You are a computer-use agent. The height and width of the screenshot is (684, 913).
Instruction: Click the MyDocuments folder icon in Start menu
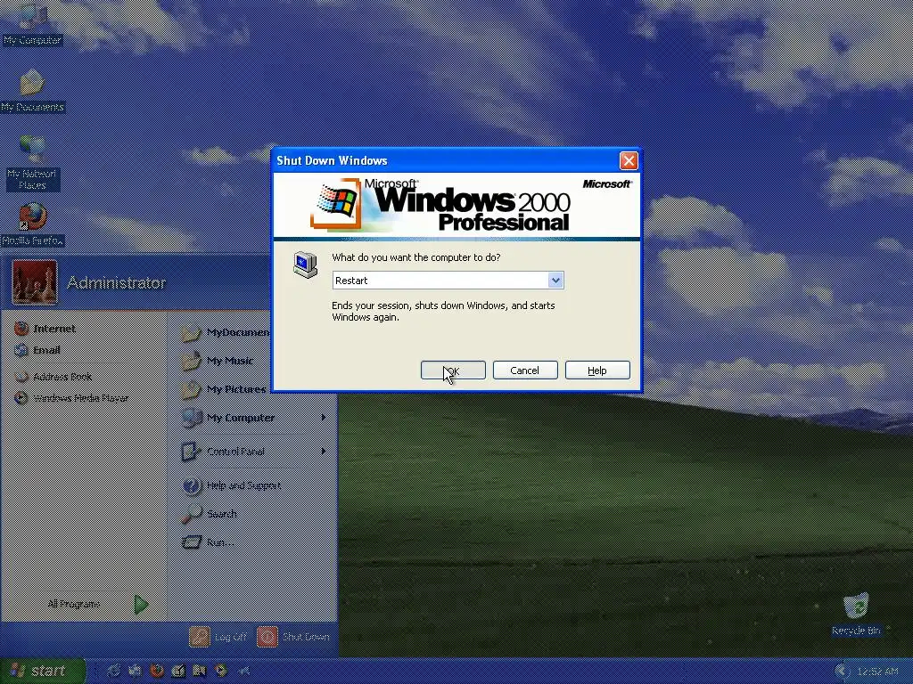tap(191, 332)
